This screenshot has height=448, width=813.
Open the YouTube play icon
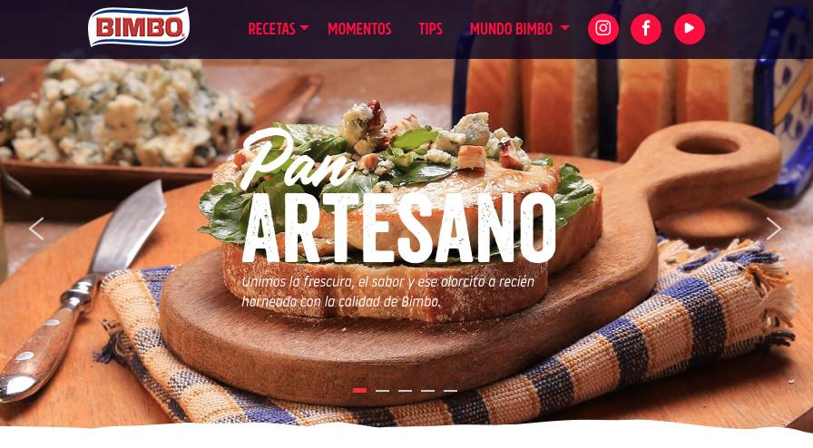[x=689, y=28]
